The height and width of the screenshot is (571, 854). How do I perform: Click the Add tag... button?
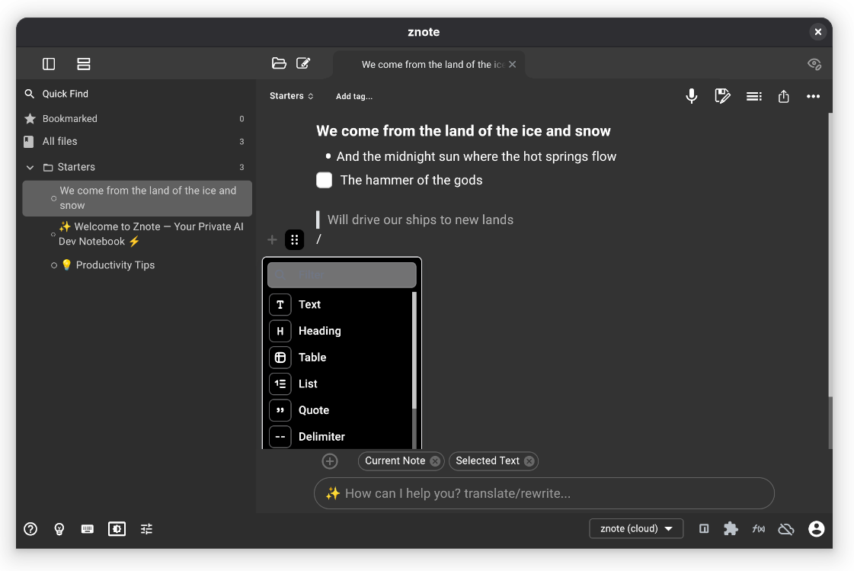coord(353,96)
